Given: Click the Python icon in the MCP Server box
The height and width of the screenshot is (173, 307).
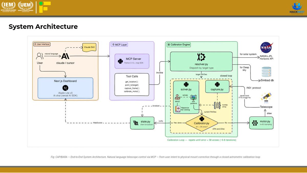Looking at the screenshot, I should pyautogui.click(x=120, y=61).
